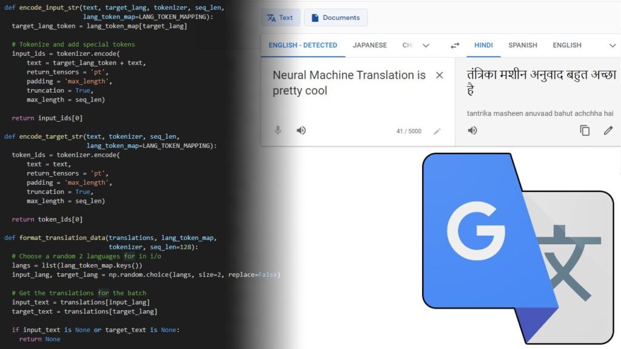Suggest an edit to the translation
The height and width of the screenshot is (349, 621).
tap(608, 130)
